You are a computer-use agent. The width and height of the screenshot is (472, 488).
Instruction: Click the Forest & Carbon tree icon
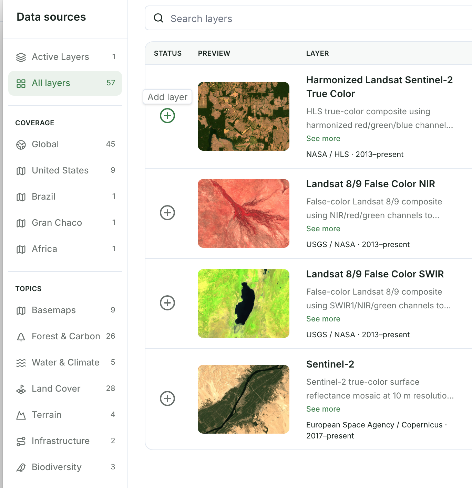(21, 337)
